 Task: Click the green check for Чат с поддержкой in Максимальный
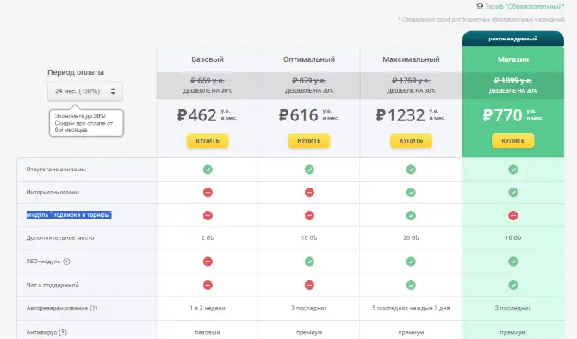[411, 285]
